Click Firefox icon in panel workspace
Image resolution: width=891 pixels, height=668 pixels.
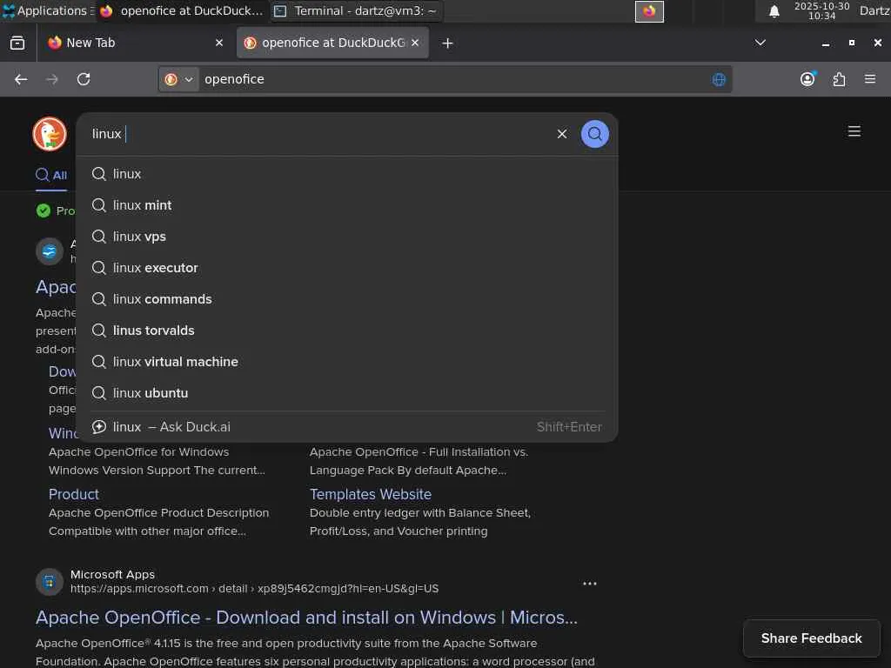tap(649, 11)
